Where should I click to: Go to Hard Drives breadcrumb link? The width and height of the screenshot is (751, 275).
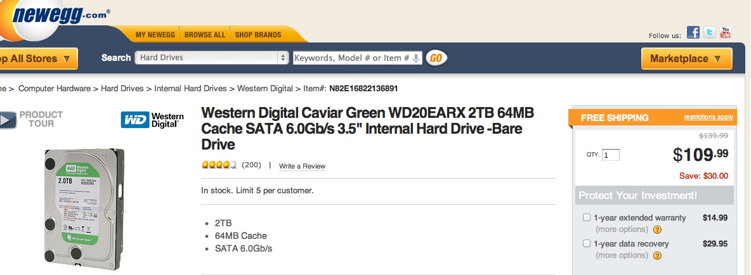click(x=122, y=89)
